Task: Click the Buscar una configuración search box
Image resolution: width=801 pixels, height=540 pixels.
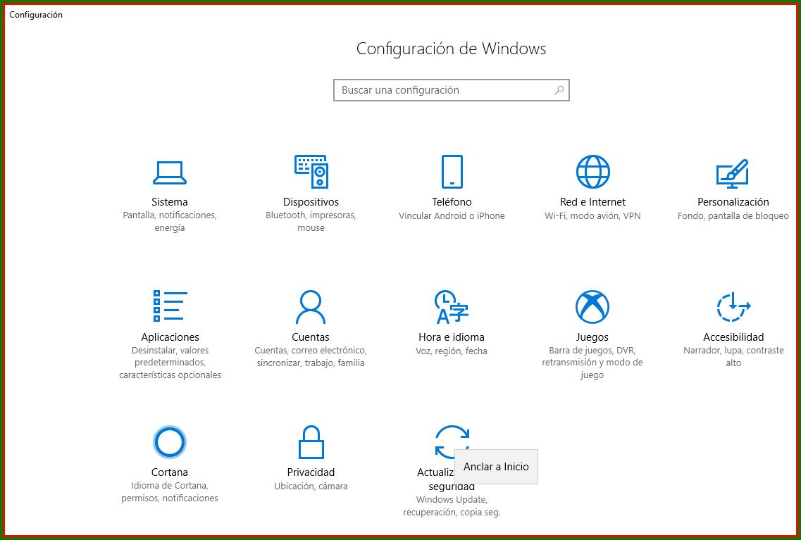Action: coord(437,90)
